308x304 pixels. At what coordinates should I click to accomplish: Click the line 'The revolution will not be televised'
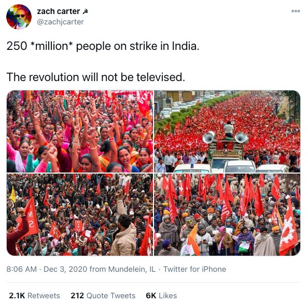[96, 77]
